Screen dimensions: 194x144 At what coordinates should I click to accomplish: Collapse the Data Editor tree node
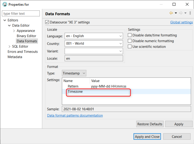(9, 25)
